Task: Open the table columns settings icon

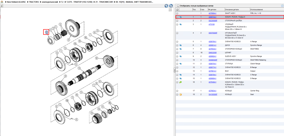Action: (282, 6)
